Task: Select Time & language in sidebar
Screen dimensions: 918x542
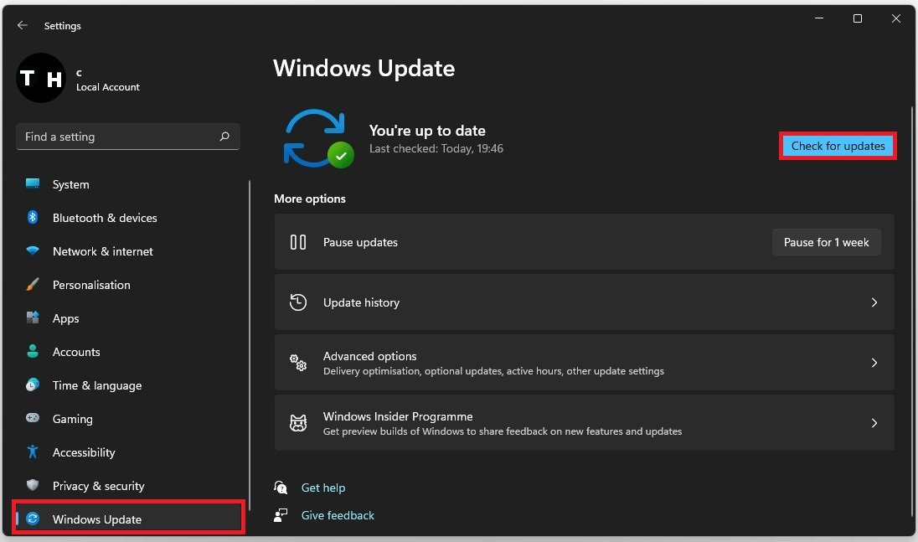Action: (96, 385)
